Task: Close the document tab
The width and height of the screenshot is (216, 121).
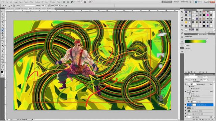Action: [54, 9]
